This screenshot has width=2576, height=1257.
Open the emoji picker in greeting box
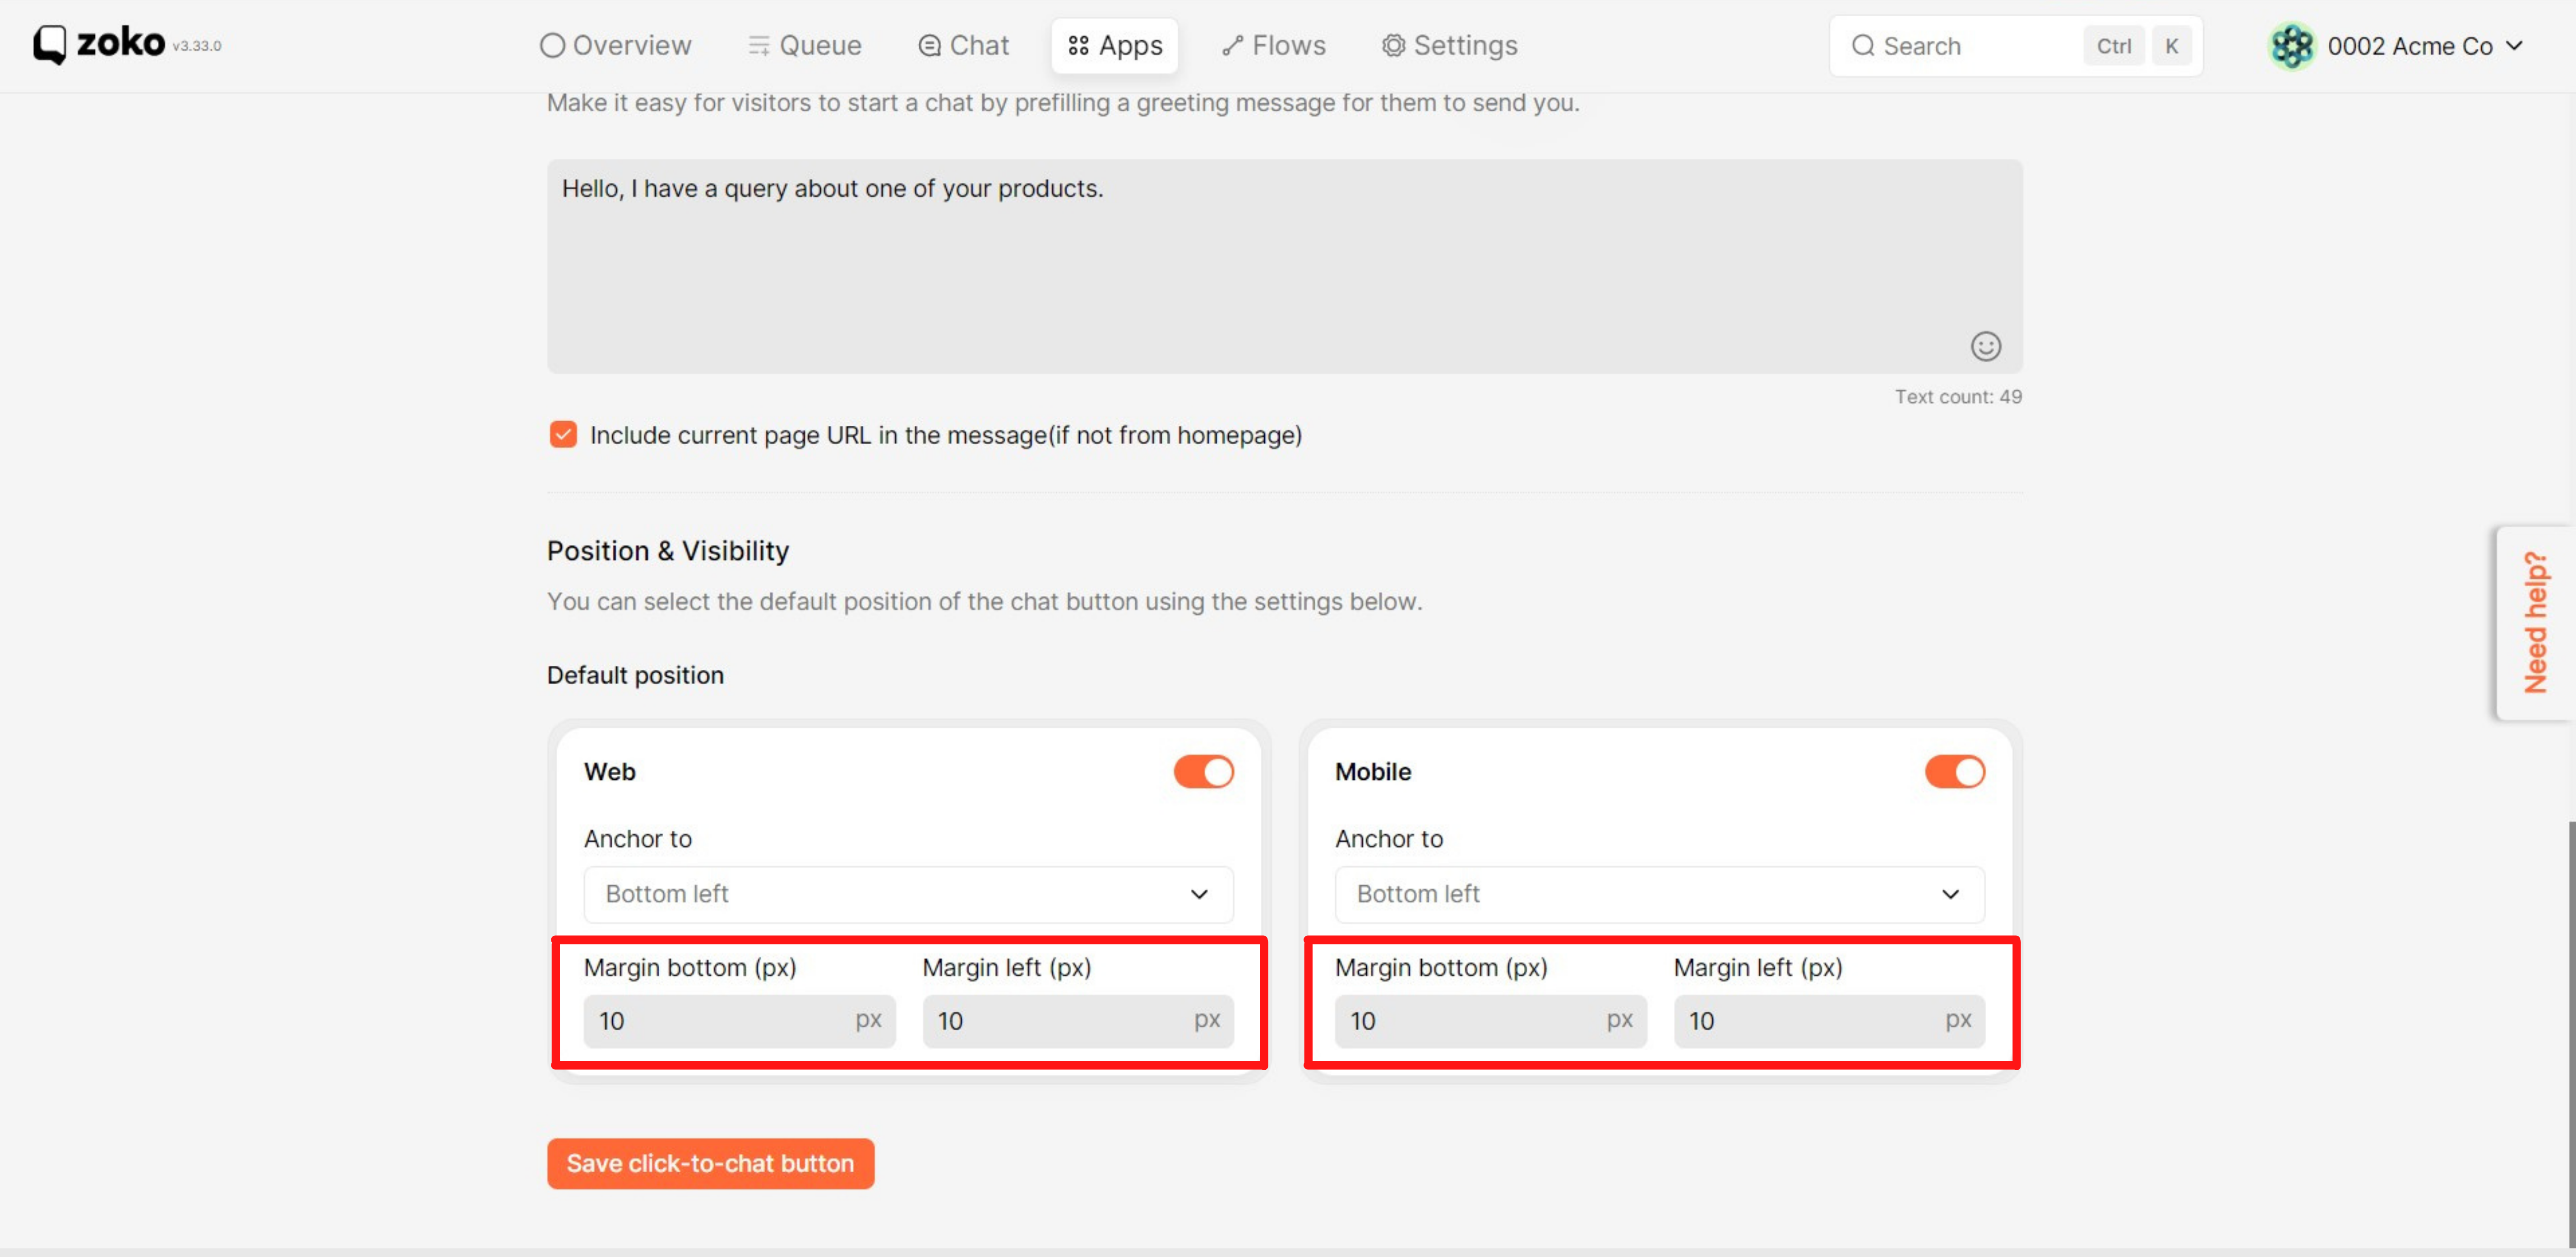point(1985,346)
